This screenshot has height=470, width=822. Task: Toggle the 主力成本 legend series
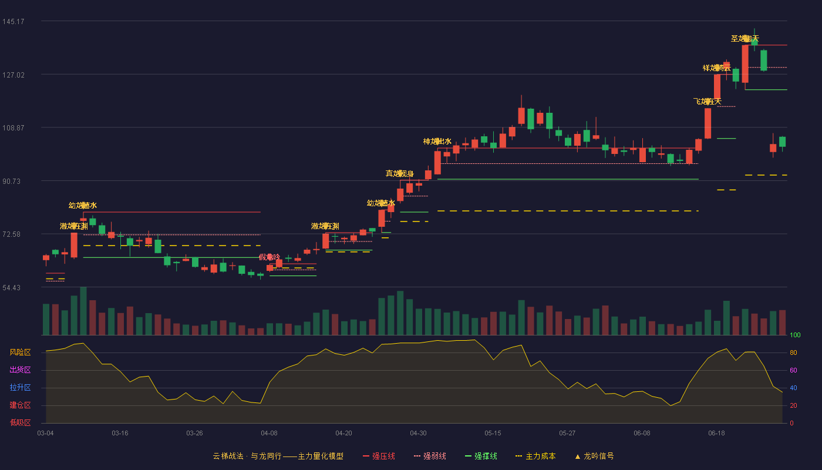tap(535, 456)
